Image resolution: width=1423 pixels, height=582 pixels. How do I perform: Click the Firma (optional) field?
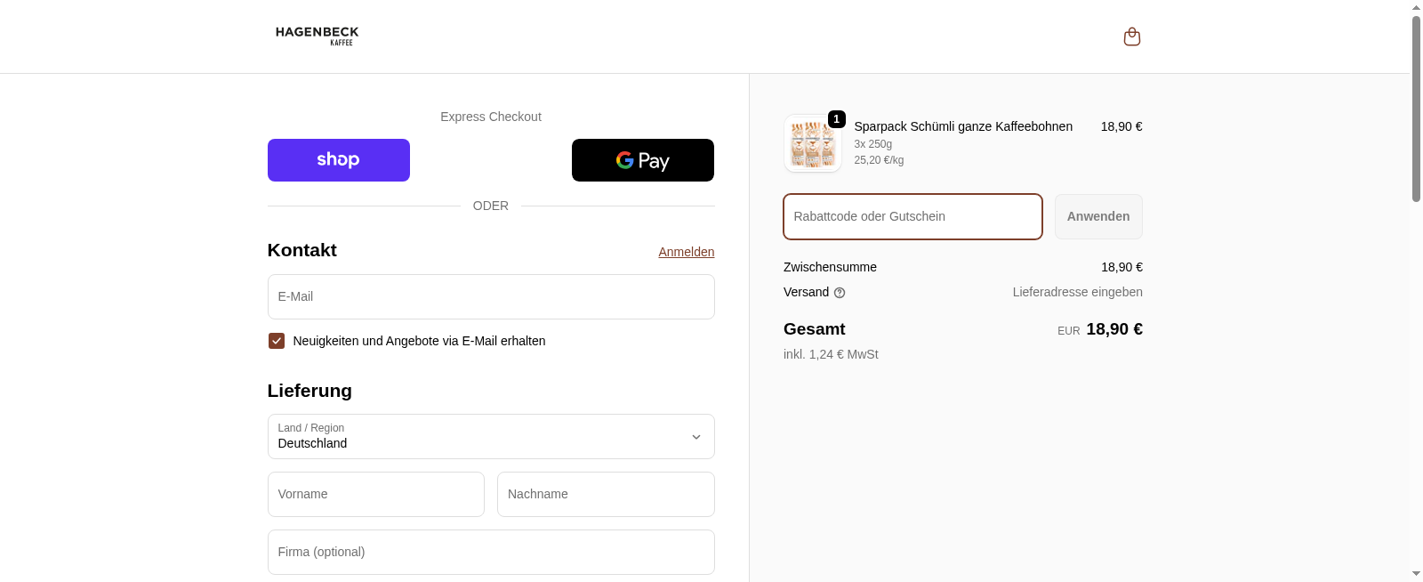[490, 552]
